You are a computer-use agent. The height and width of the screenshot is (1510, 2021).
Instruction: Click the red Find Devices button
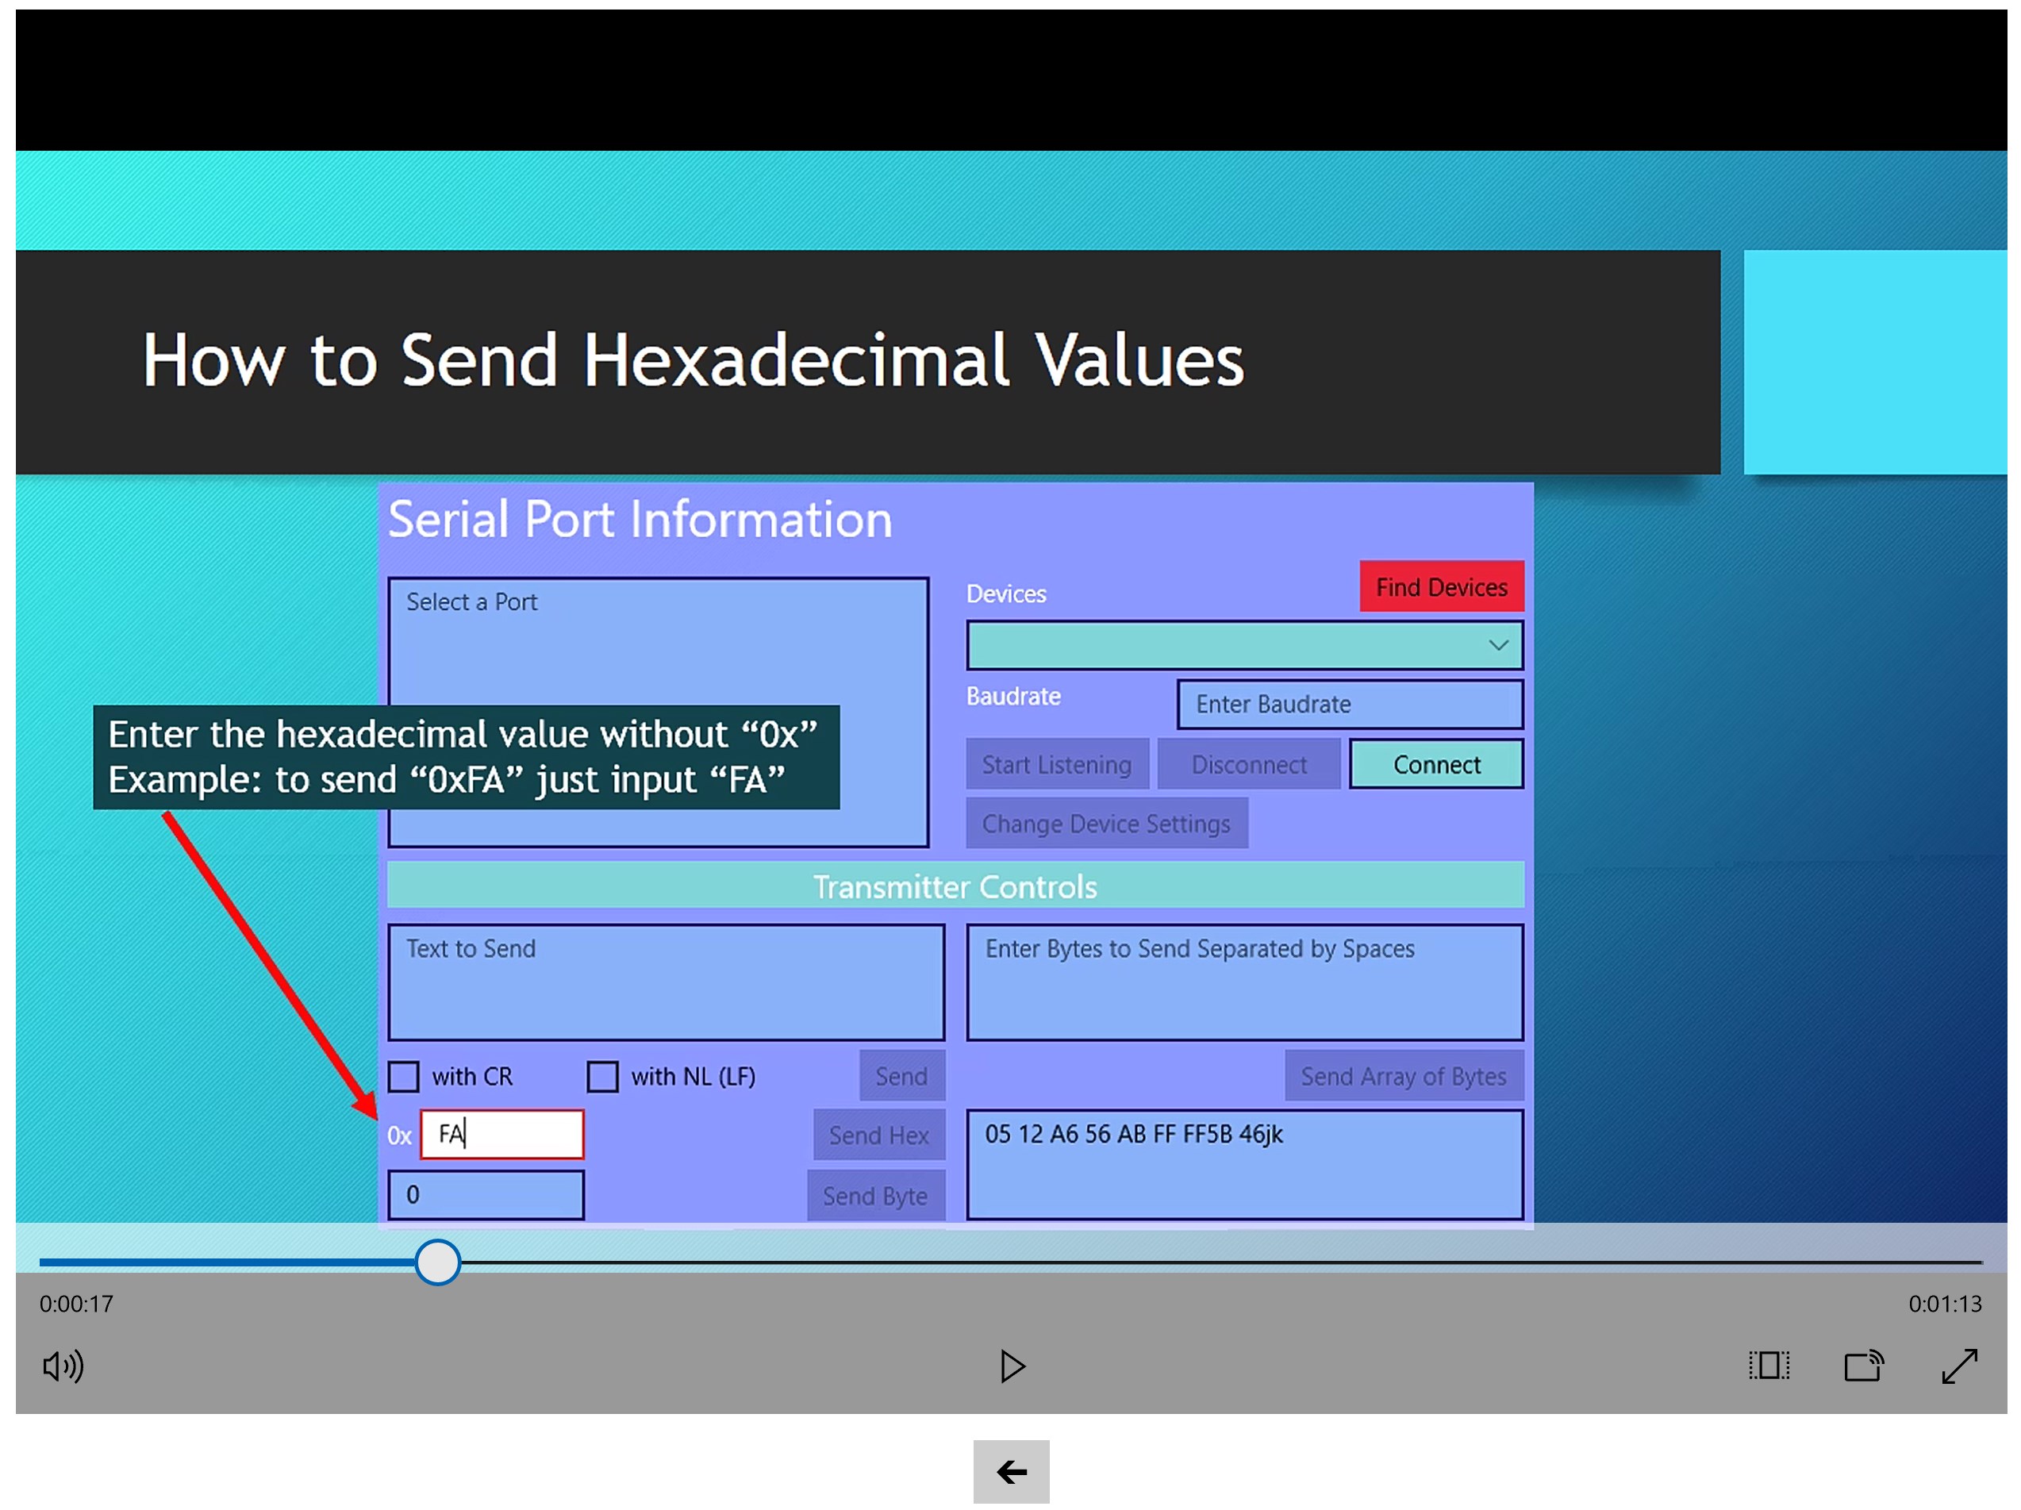(1441, 586)
